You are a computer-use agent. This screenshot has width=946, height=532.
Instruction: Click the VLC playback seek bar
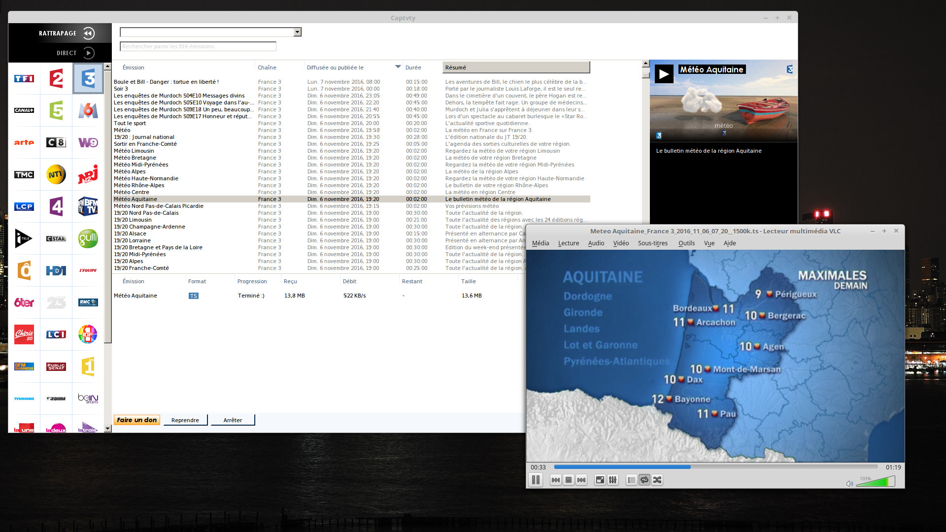click(715, 467)
